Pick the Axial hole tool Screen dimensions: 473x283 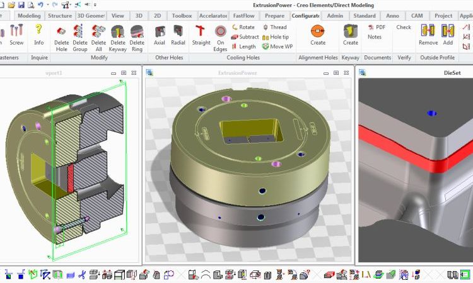[x=160, y=35]
